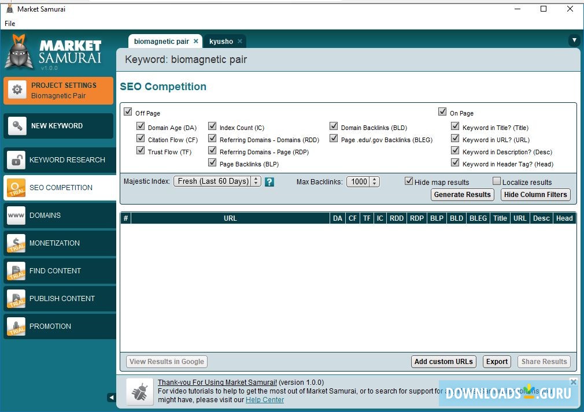Image resolution: width=584 pixels, height=412 pixels.
Task: Click the Majestic Index help question mark
Action: coord(269,181)
